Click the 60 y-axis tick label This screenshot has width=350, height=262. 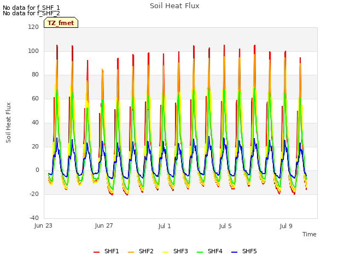35,99
